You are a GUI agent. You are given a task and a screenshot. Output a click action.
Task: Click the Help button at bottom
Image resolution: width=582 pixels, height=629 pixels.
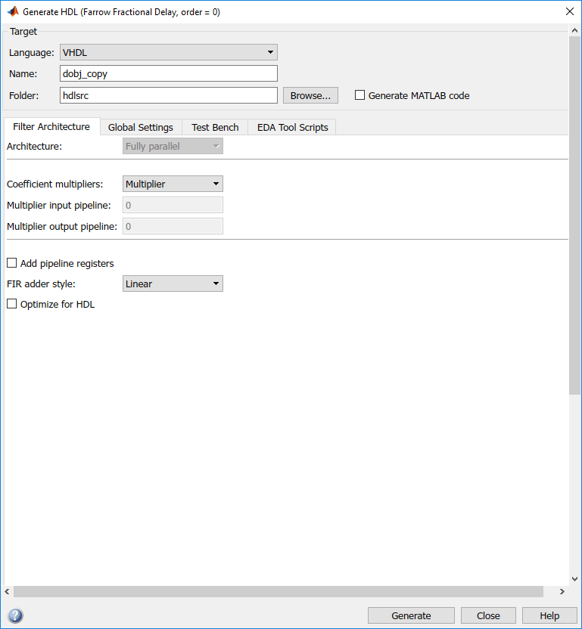pos(549,615)
